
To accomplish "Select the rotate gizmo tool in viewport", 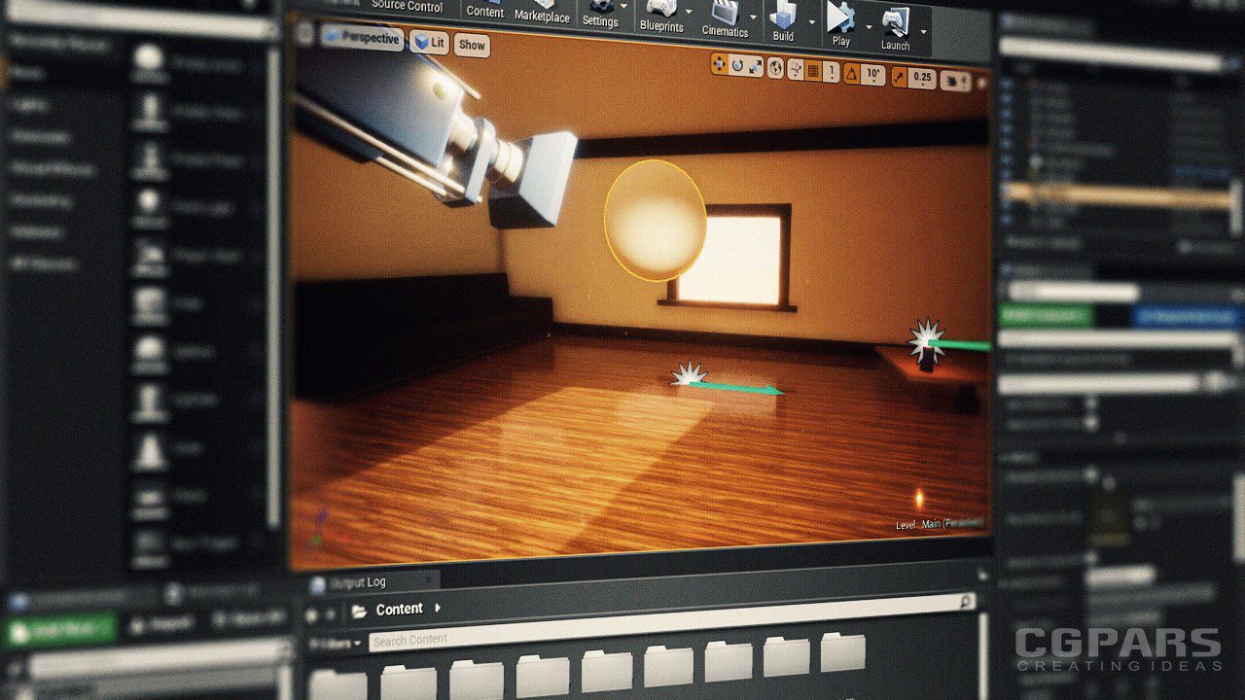I will [x=737, y=66].
